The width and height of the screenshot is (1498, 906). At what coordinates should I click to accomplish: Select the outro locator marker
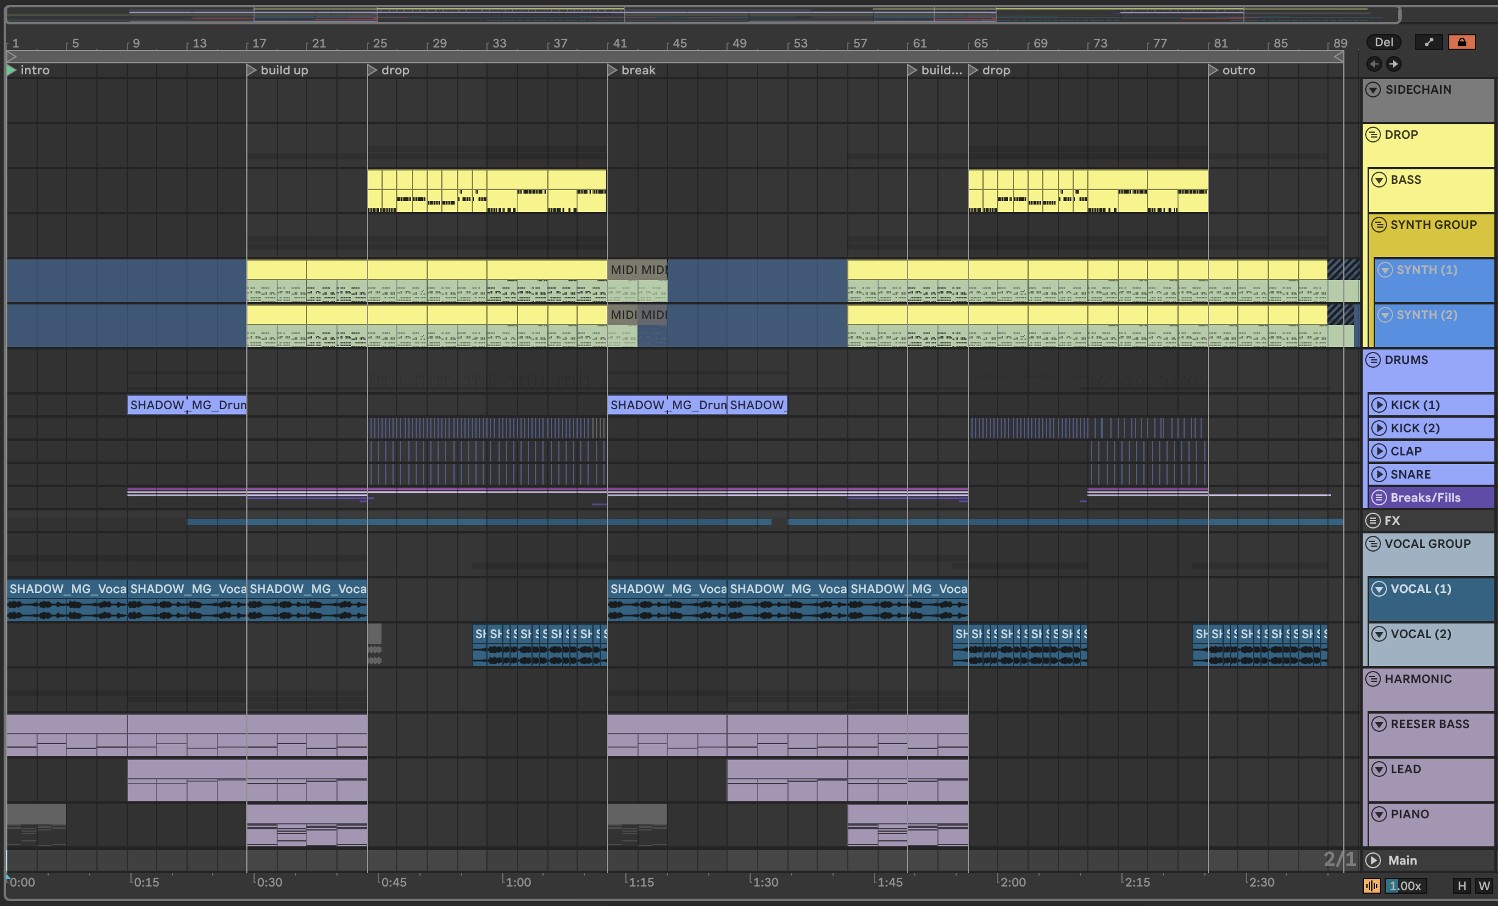[1213, 71]
